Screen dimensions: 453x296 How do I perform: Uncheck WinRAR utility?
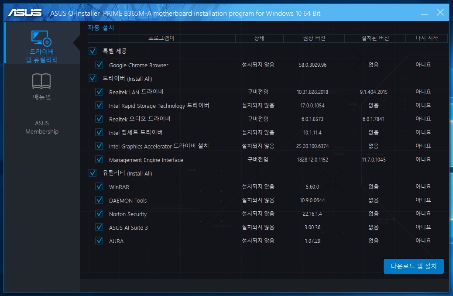[99, 186]
